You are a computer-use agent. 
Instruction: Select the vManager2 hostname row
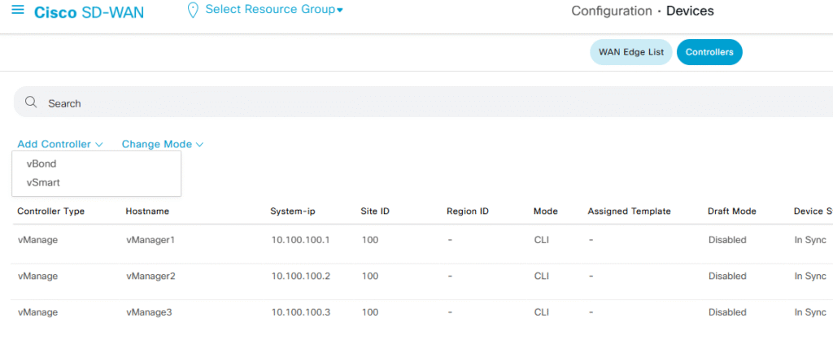coord(150,277)
